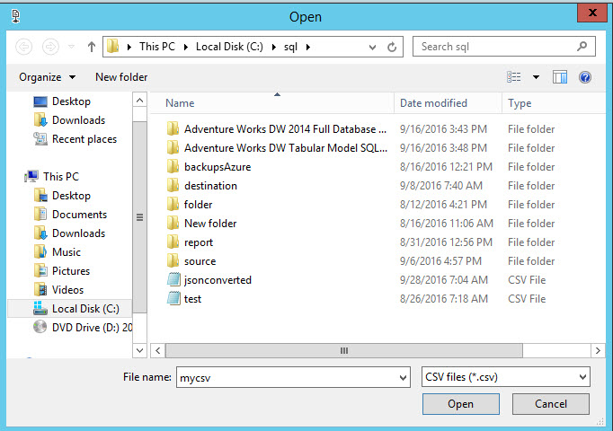The width and height of the screenshot is (613, 431).
Task: Click the sql breadcrumb in address bar
Action: click(290, 48)
